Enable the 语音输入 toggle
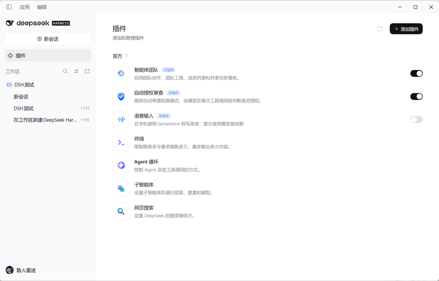 tap(416, 120)
